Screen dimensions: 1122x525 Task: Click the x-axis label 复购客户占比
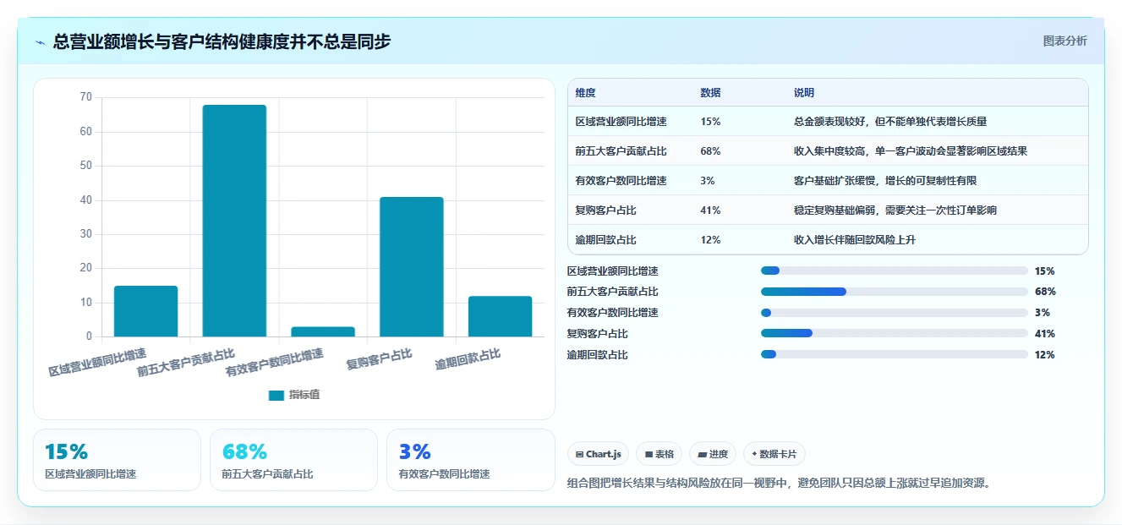click(x=379, y=359)
